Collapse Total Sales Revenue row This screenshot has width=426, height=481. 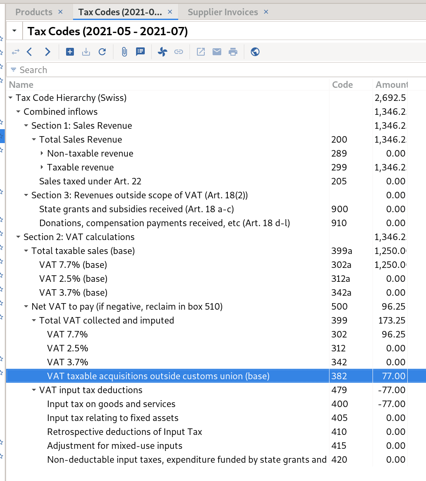pos(34,140)
